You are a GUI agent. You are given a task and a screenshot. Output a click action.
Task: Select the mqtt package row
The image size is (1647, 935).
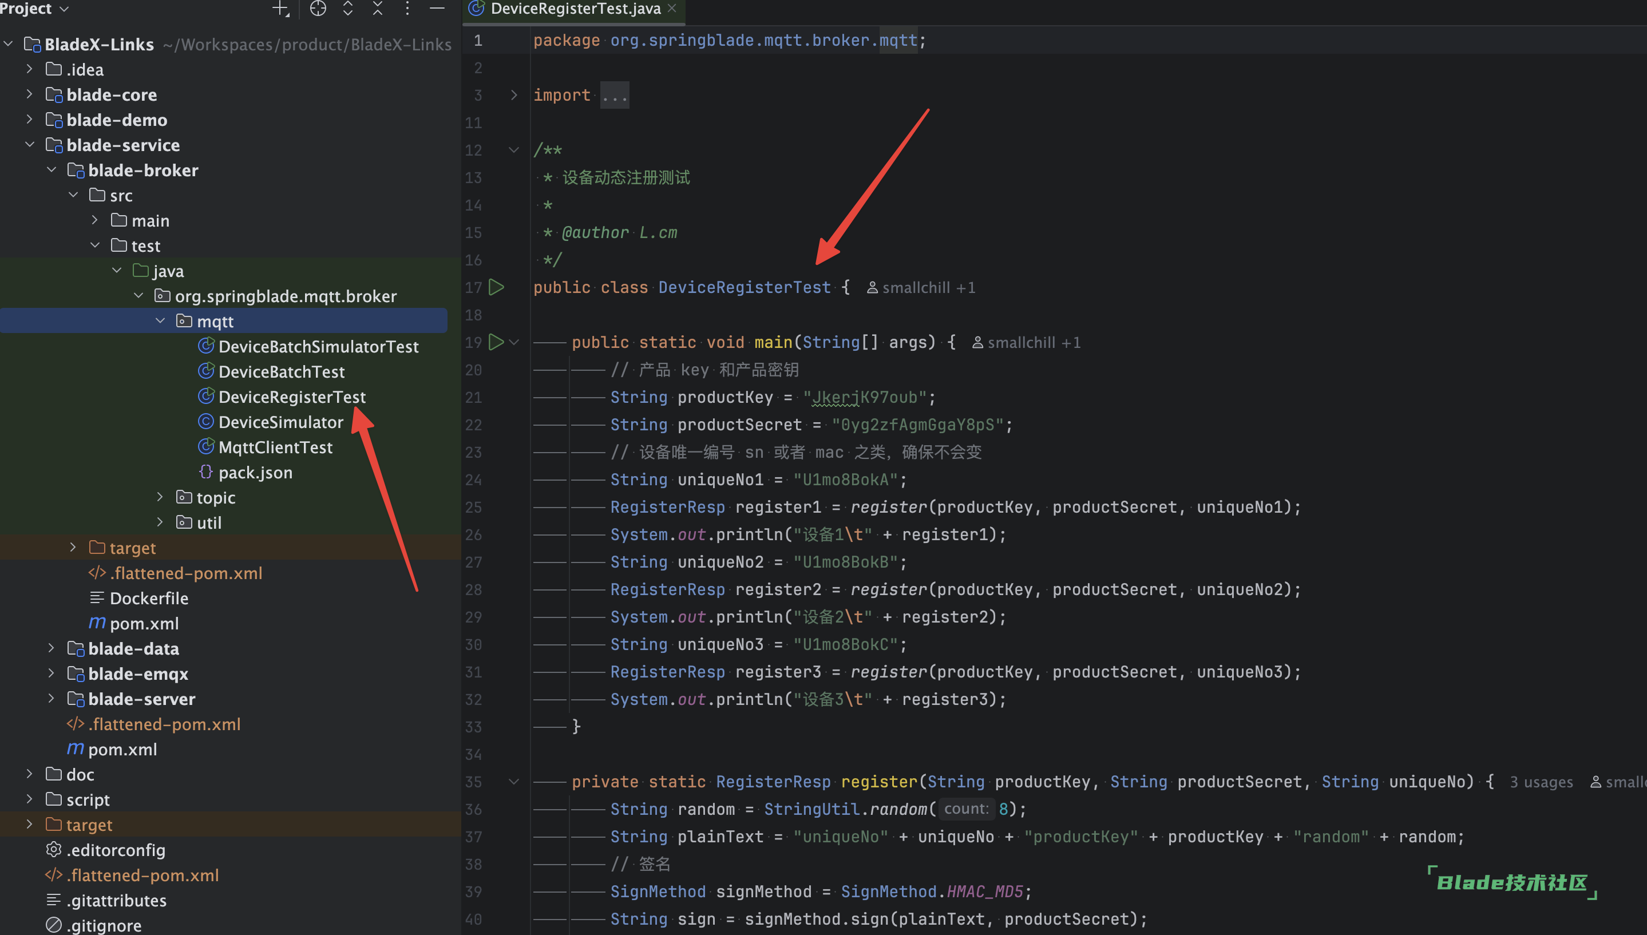[x=223, y=321]
